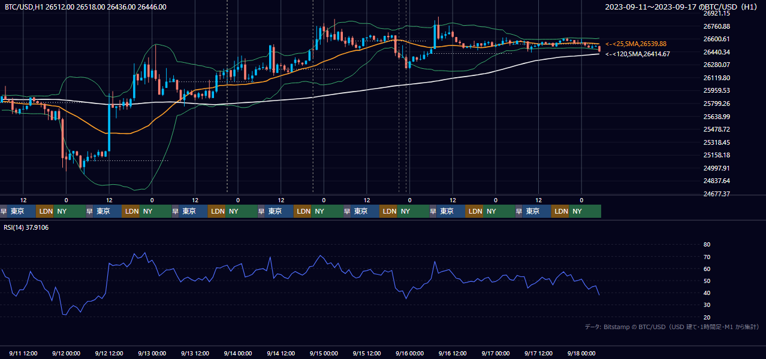Select the white 120 SMA label 26414.67
Image resolution: width=766 pixels, height=359 pixels.
point(638,54)
